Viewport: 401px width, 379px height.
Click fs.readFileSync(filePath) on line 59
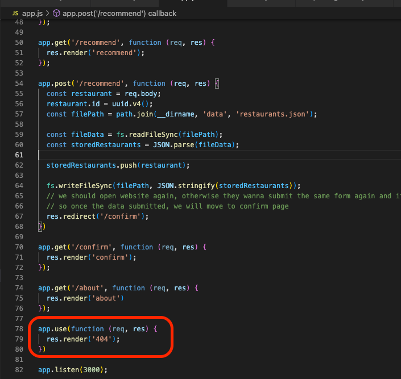point(167,135)
